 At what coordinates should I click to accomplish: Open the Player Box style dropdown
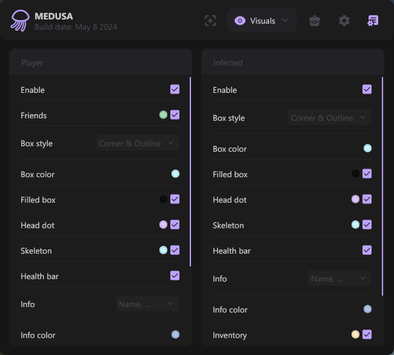coord(138,143)
